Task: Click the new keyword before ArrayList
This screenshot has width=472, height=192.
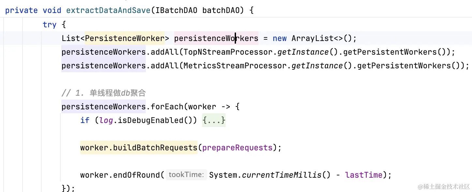Action: click(280, 38)
